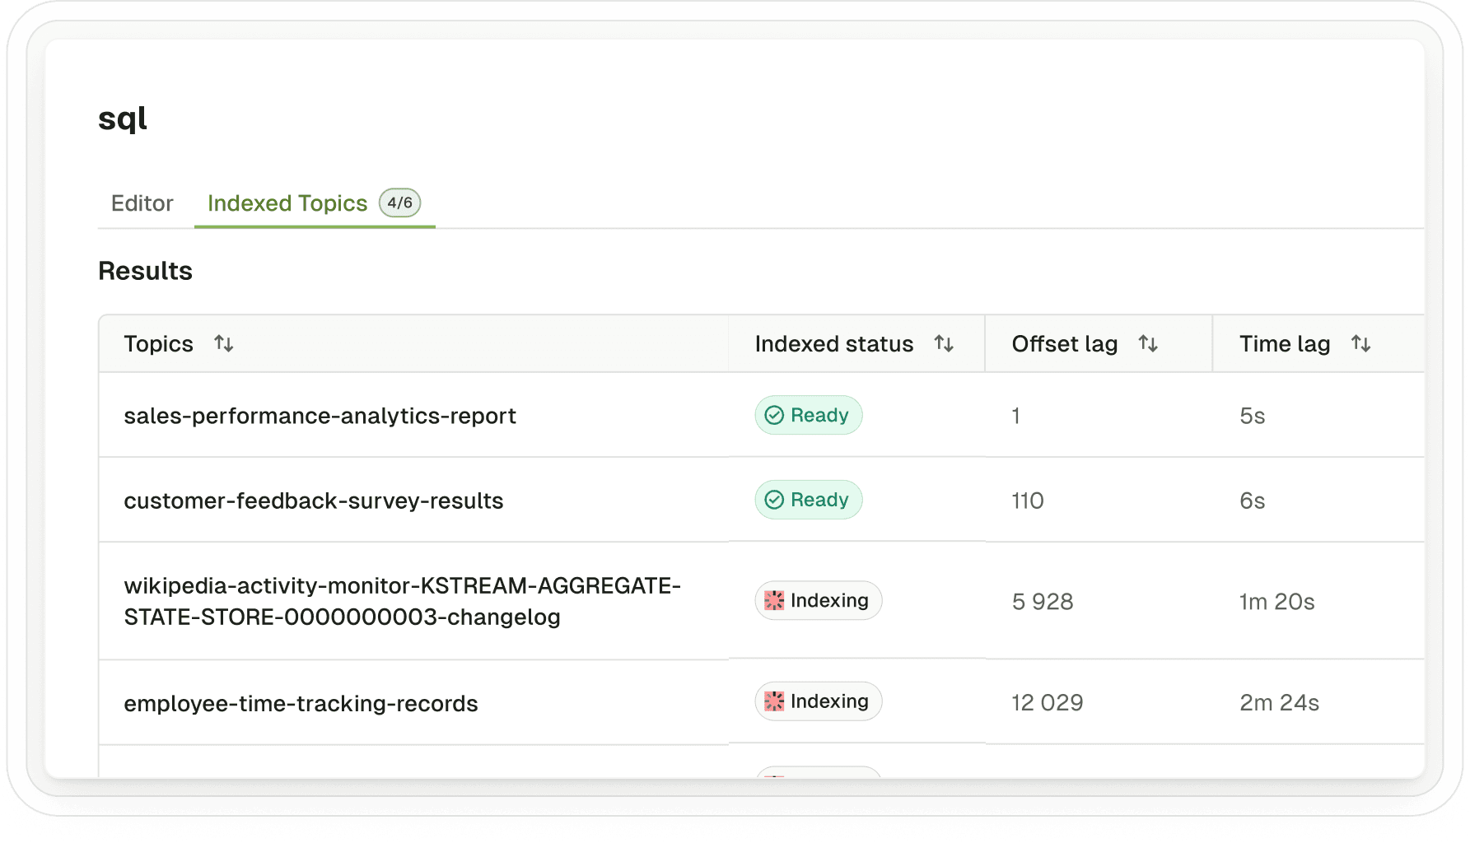The height and width of the screenshot is (843, 1470).
Task: Click the sql title heading
Action: (123, 118)
